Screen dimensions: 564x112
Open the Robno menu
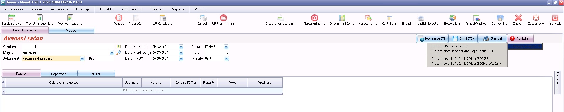coord(37,9)
